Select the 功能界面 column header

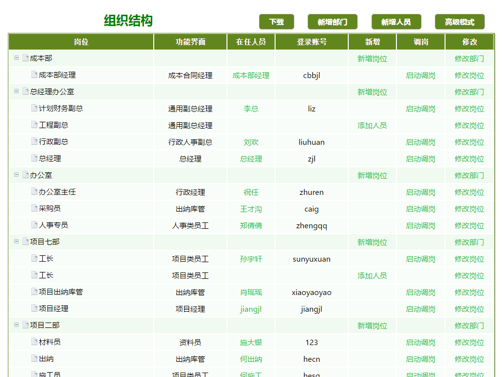(x=190, y=42)
